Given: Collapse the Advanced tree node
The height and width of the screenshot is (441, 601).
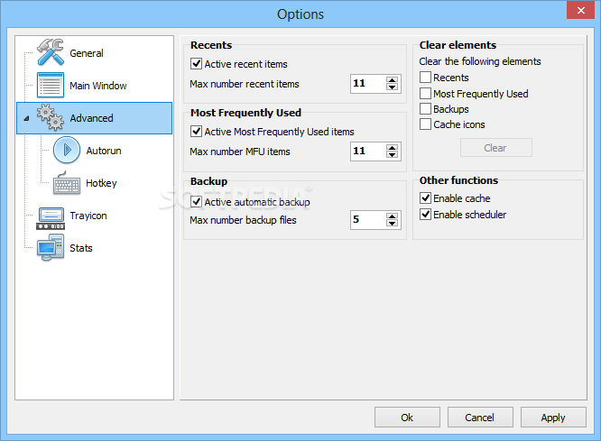Looking at the screenshot, I should (26, 118).
